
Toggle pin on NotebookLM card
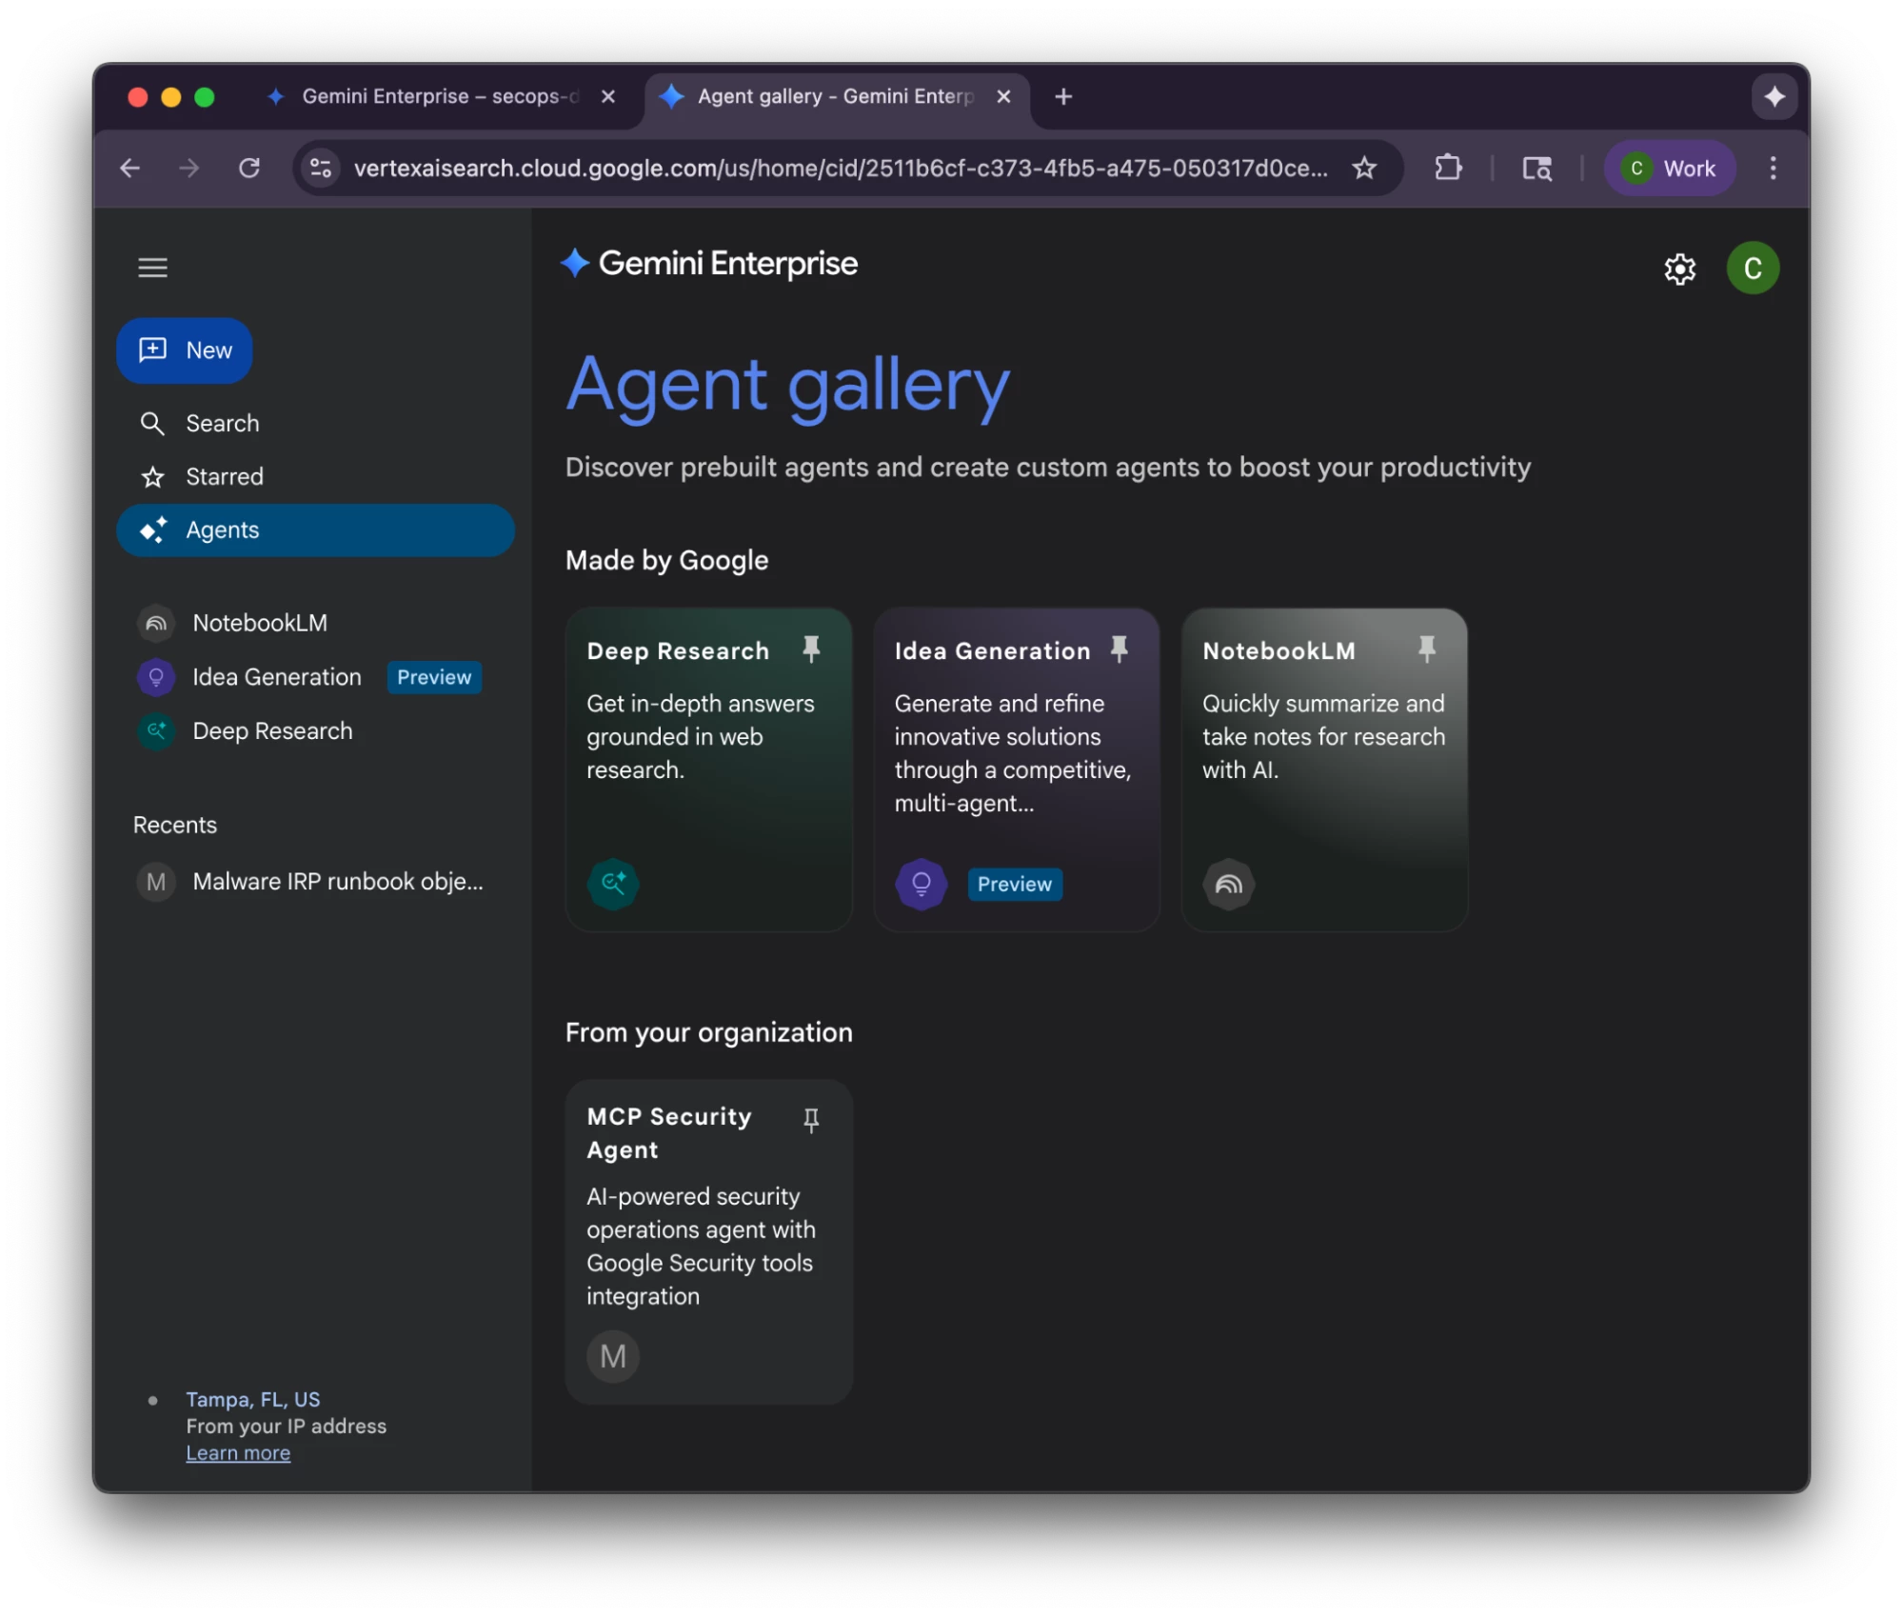tap(1426, 649)
